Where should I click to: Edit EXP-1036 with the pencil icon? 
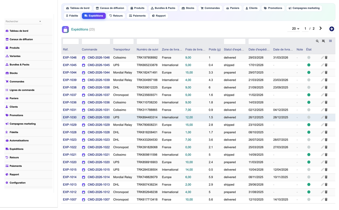(x=322, y=102)
